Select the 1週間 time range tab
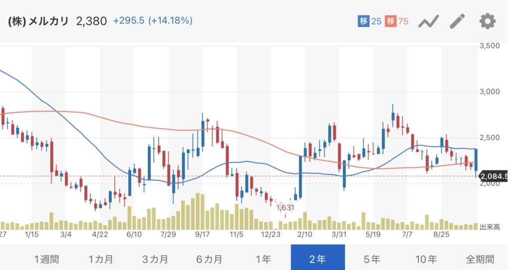511x270 pixels. pos(46,259)
